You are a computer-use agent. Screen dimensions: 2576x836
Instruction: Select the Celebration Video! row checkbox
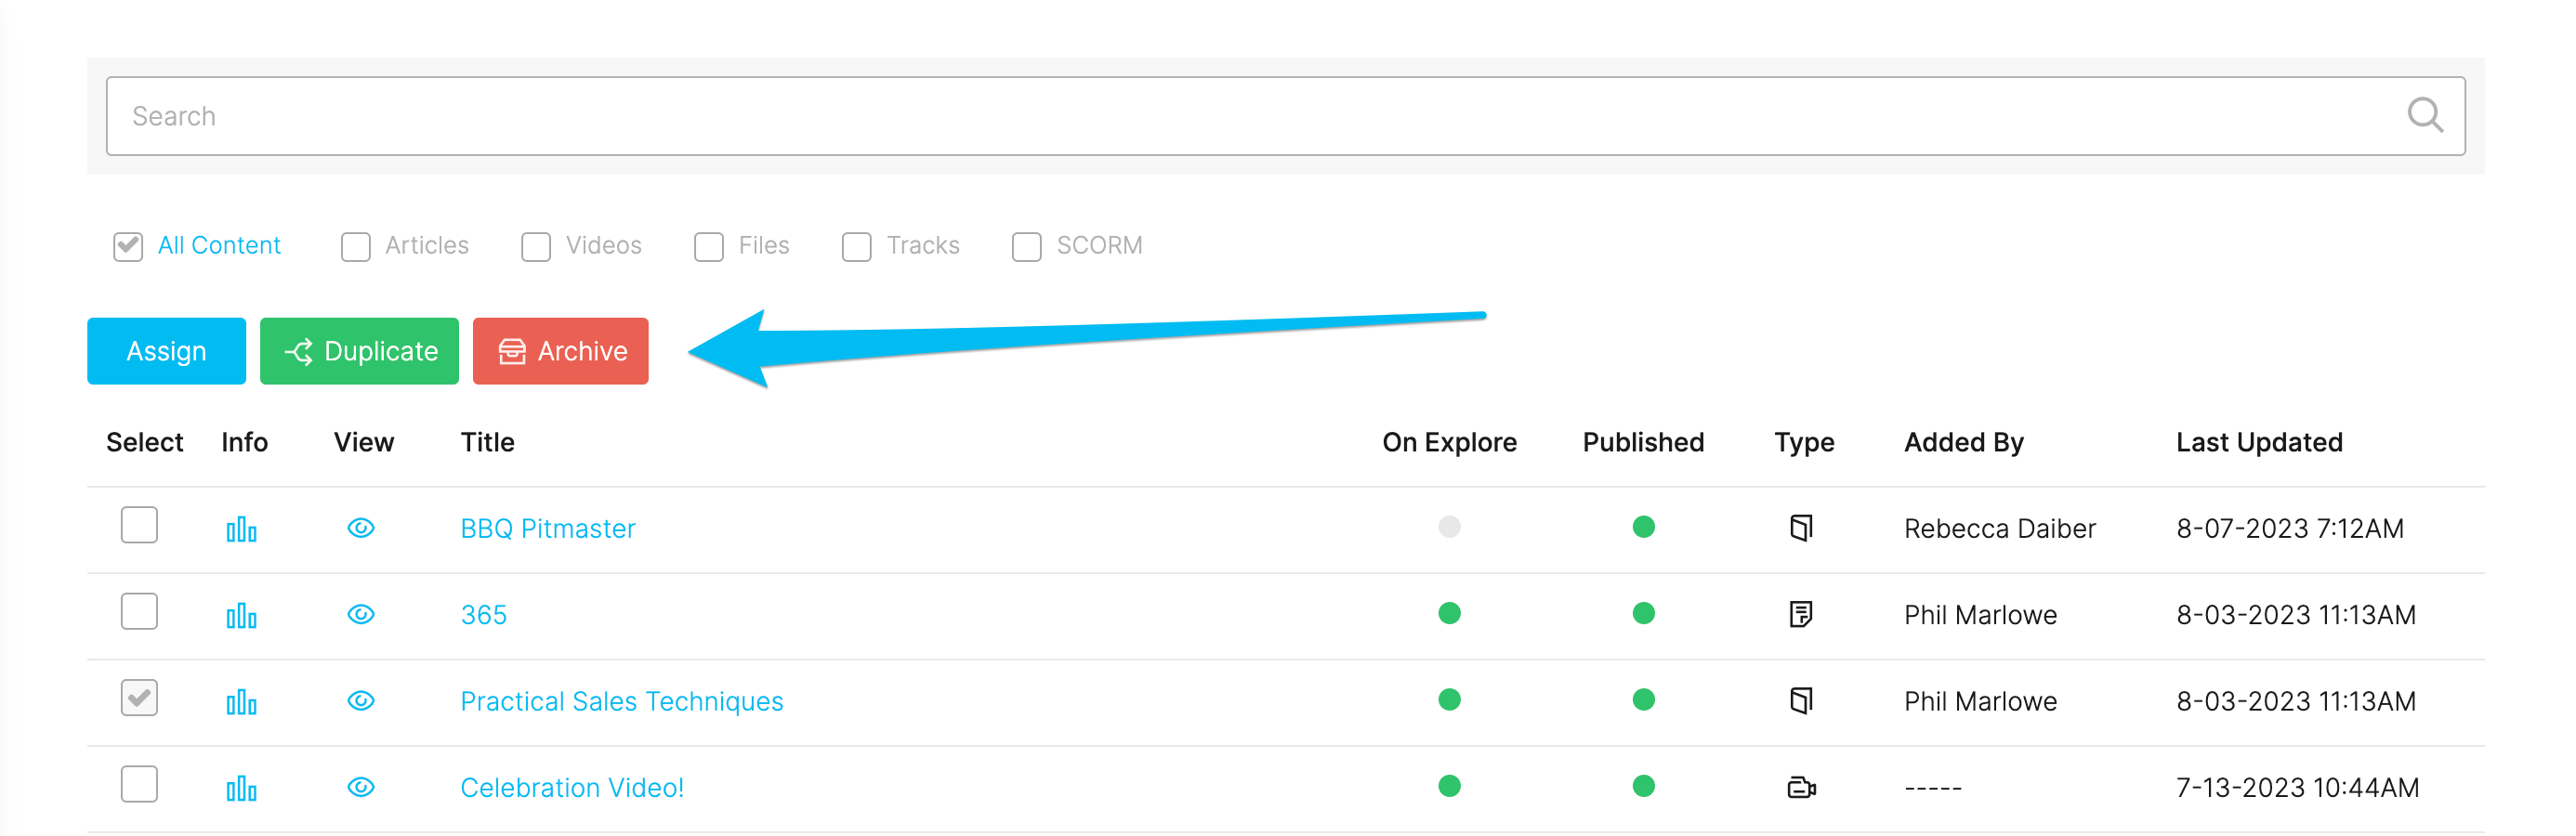point(139,784)
